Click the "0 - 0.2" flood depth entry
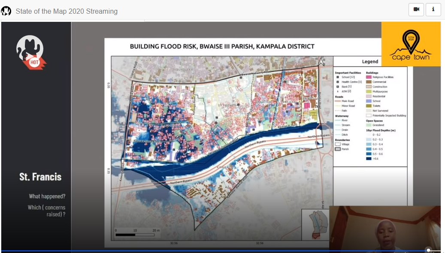The image size is (445, 253). 377,135
